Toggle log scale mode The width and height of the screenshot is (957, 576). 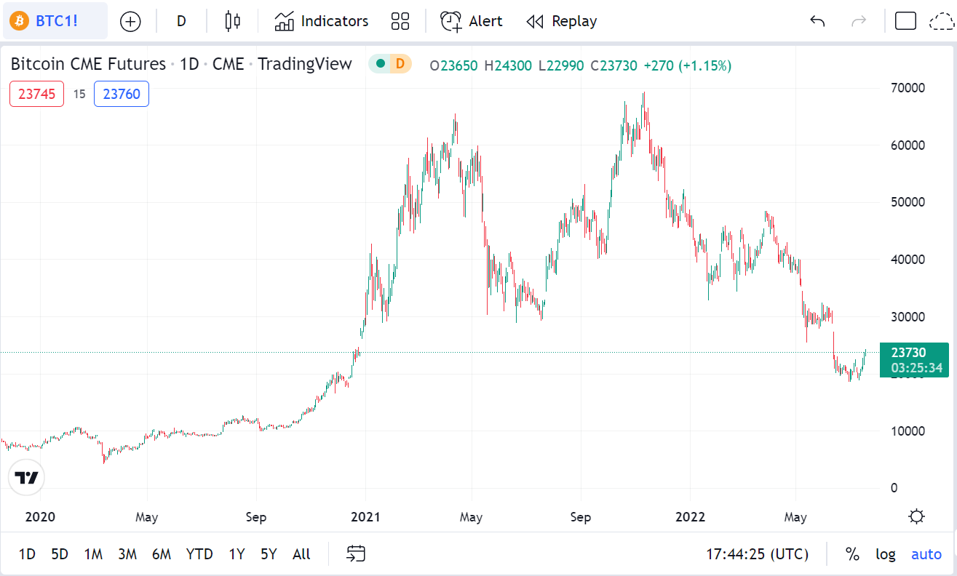[x=886, y=554]
